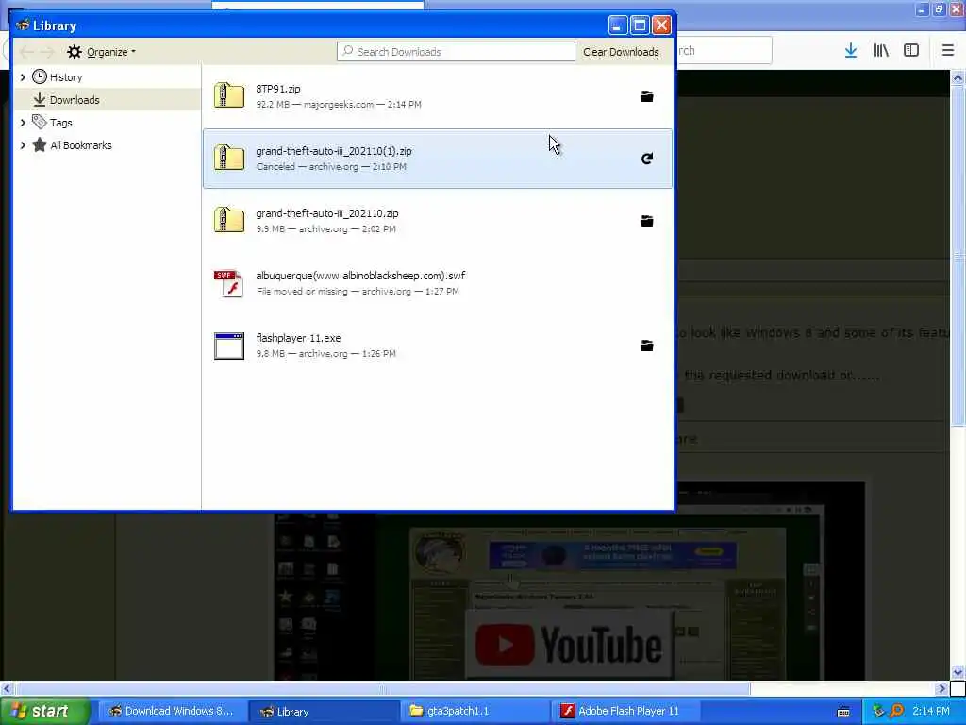Switch to Adobe Flash Player 11 taskbar item
The width and height of the screenshot is (966, 725).
pos(625,711)
